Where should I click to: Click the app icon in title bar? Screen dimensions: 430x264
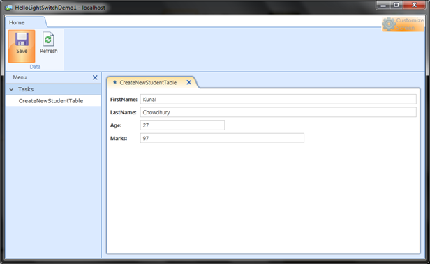9,8
